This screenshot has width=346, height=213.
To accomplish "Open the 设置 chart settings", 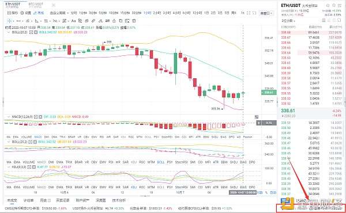I will [x=25, y=13].
